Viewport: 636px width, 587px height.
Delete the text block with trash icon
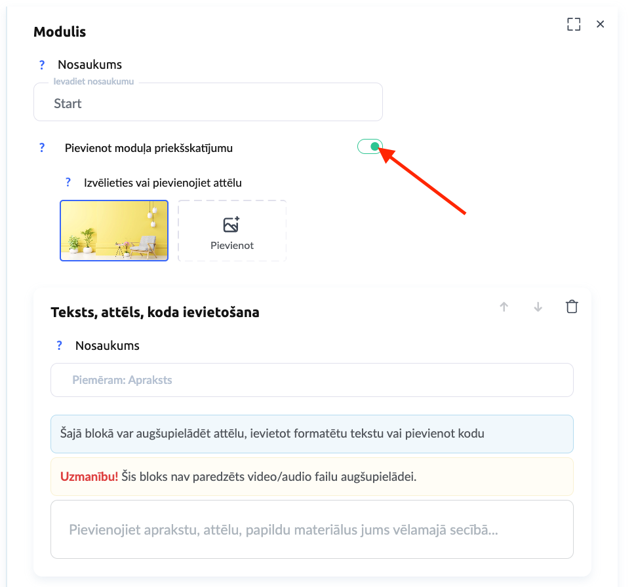click(572, 307)
